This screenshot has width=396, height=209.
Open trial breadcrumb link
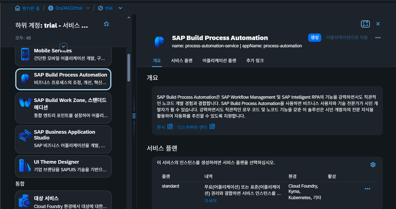tap(109, 8)
